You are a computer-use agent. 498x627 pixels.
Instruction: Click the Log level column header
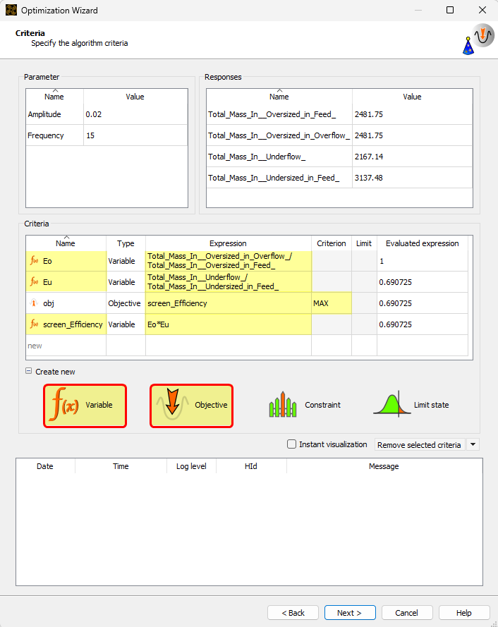(x=192, y=466)
